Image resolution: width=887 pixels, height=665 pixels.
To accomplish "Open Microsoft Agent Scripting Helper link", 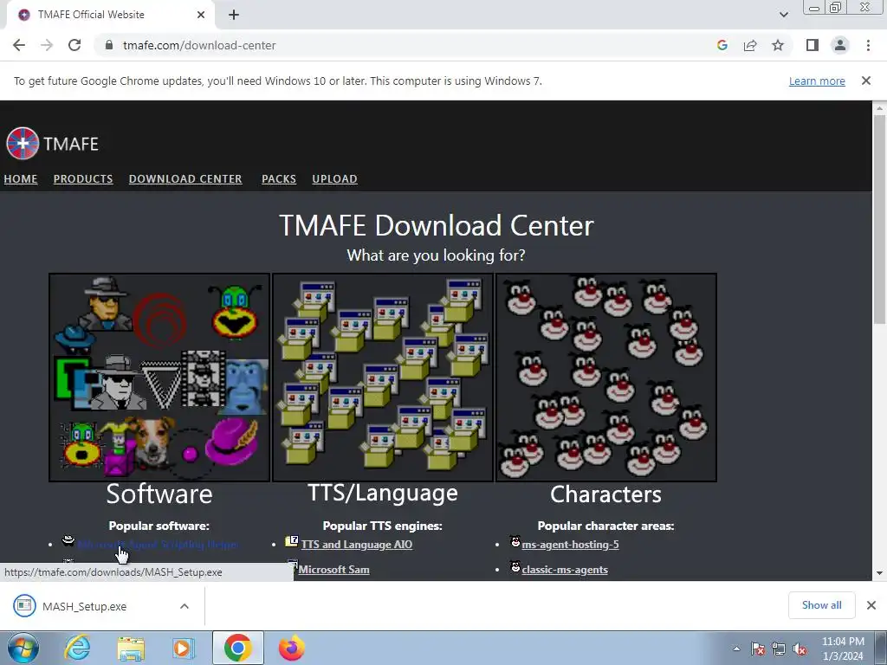I will (158, 545).
